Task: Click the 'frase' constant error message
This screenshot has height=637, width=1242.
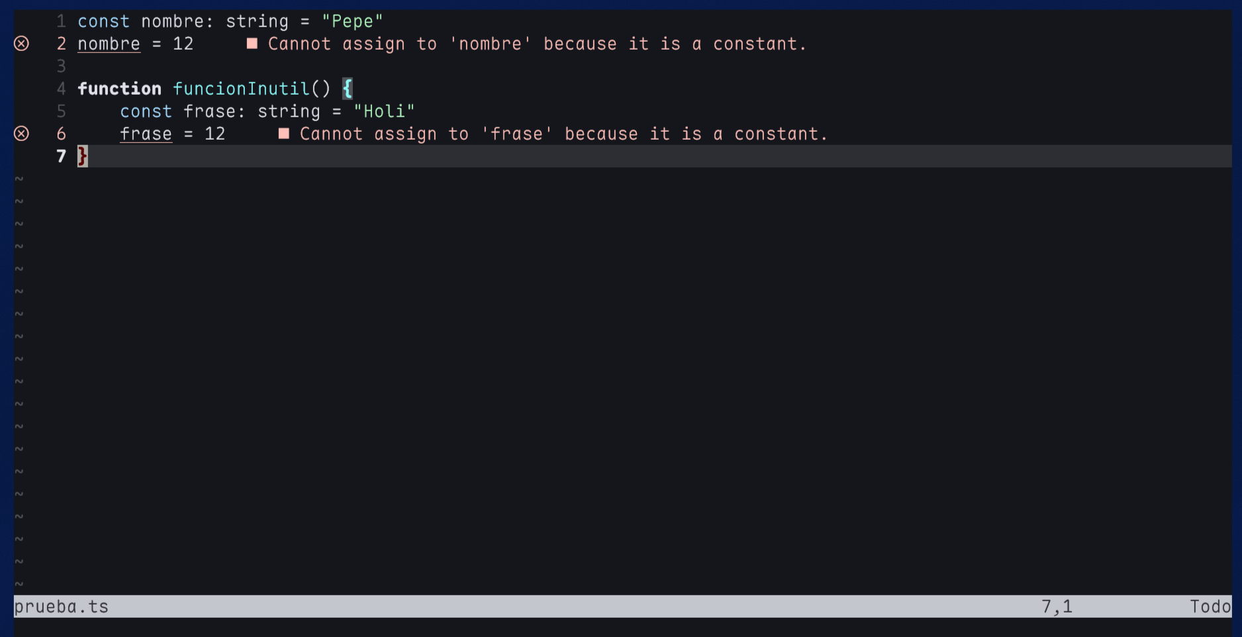Action: [563, 134]
